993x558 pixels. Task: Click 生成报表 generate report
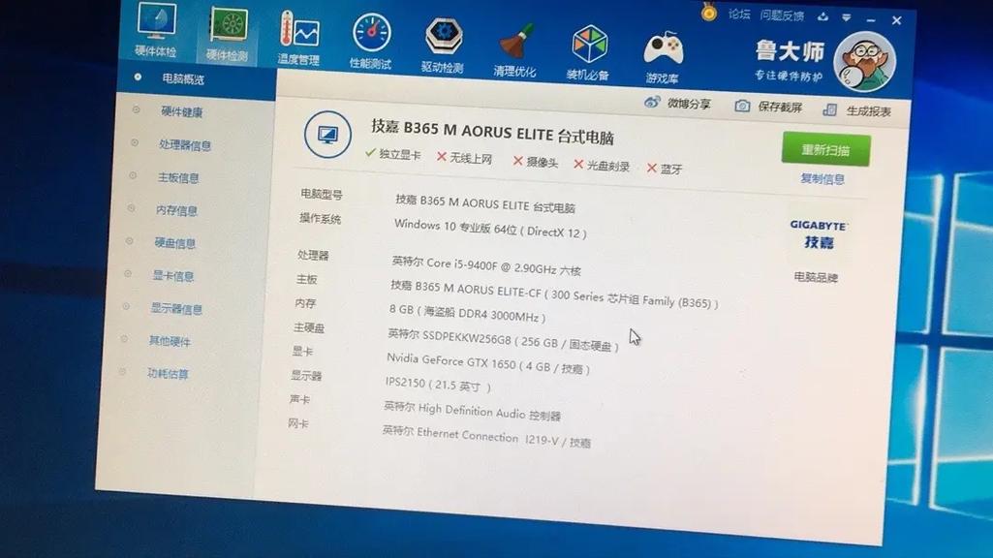coord(856,110)
